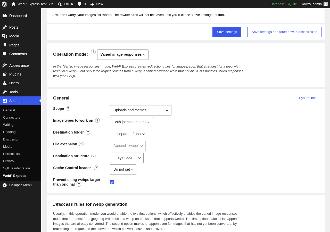Open help icon next to Scope
The height and width of the screenshot is (232, 330).
click(x=68, y=109)
